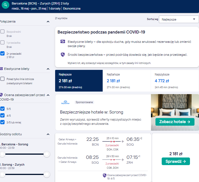Screen dimensions: 199x182
Task: Collapse the Godziny odlotu section
Action: (x=48, y=134)
